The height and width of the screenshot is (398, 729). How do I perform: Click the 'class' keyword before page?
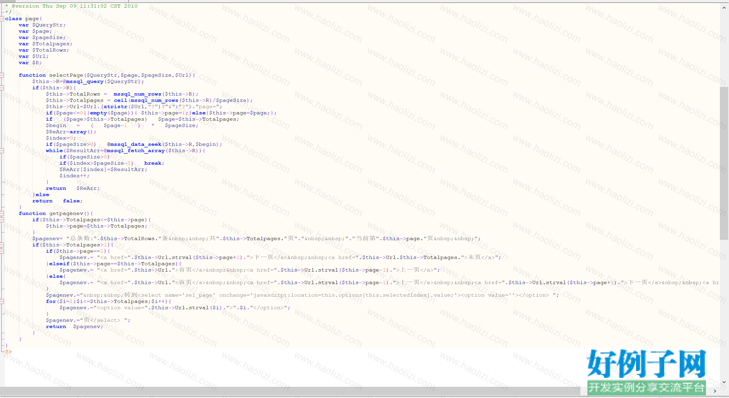(13, 19)
